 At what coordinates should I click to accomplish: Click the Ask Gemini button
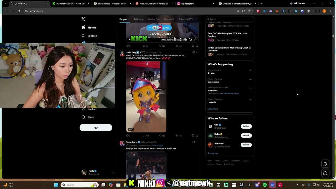pyautogui.click(x=298, y=3)
